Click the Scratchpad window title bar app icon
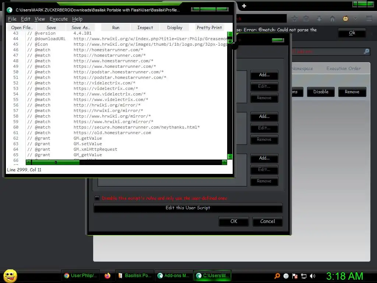 [x=9, y=10]
